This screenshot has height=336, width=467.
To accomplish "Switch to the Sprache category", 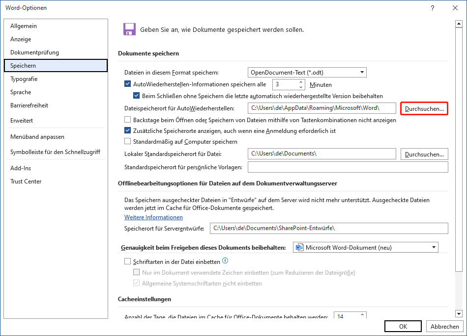I will pyautogui.click(x=56, y=92).
